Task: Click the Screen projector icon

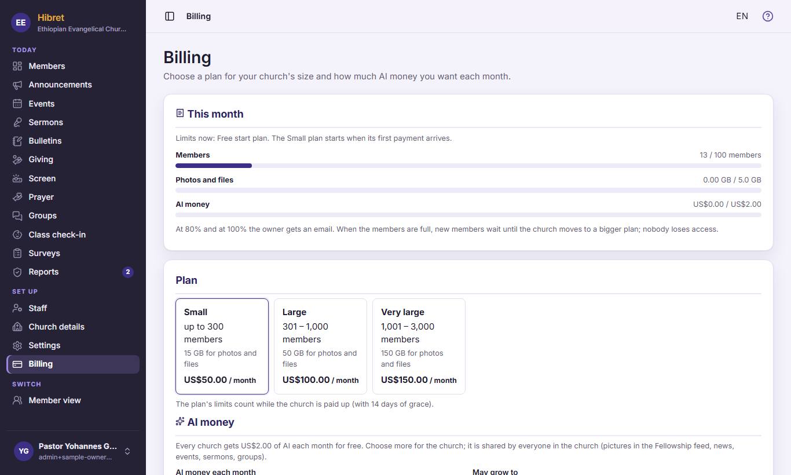Action: (17, 178)
